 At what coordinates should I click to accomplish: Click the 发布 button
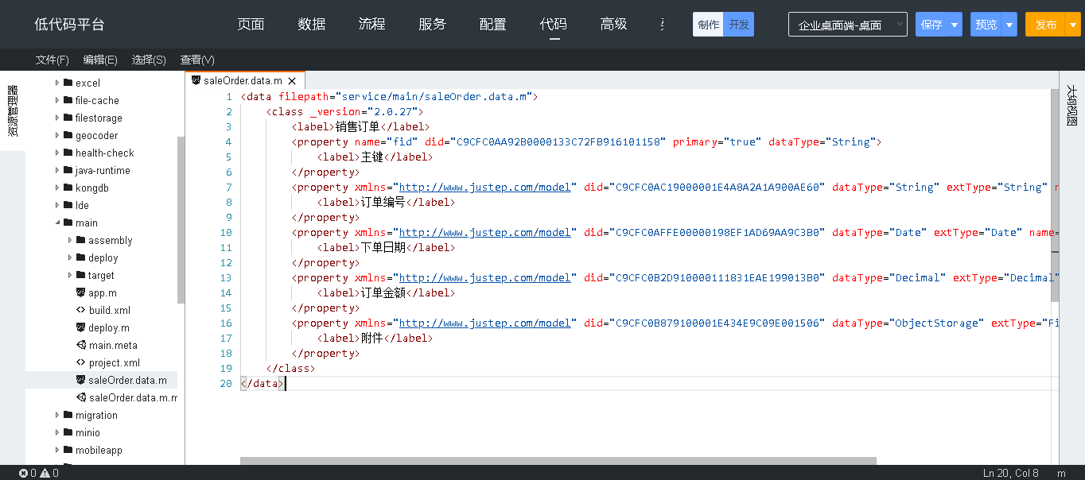pyautogui.click(x=1045, y=25)
